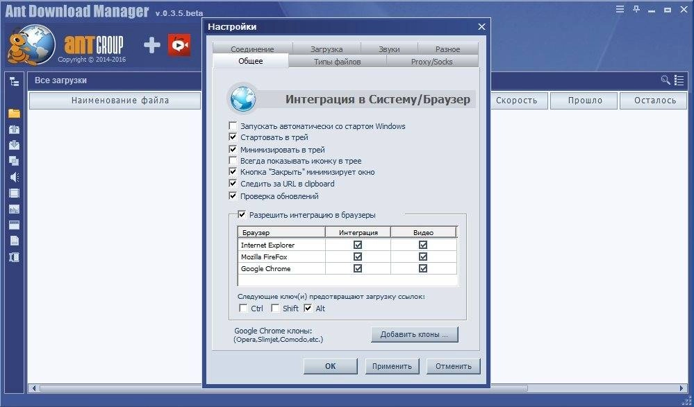Toggle Mozilla FireFox Видео checkbox
Viewport: 694px width, 407px height.
pyautogui.click(x=422, y=257)
